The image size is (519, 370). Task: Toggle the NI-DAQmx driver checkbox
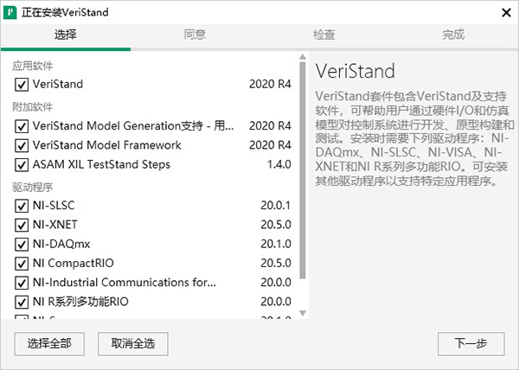pos(22,244)
